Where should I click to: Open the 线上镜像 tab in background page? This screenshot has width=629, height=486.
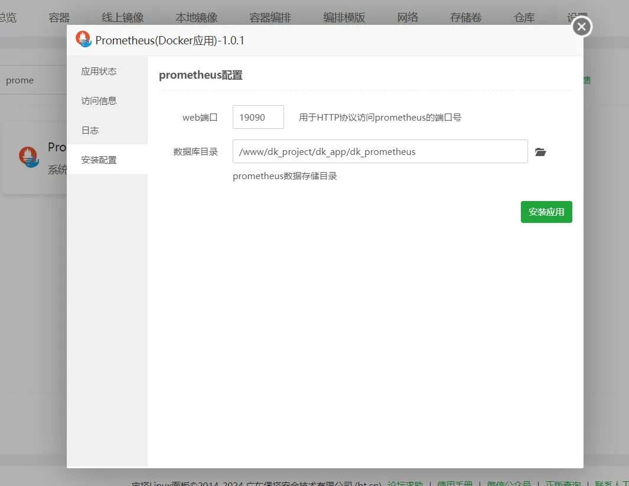click(x=123, y=17)
